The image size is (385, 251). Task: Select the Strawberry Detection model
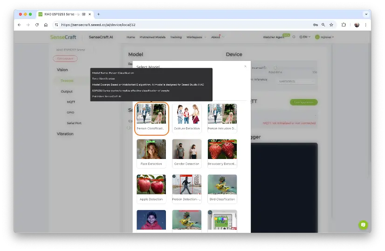pyautogui.click(x=222, y=153)
